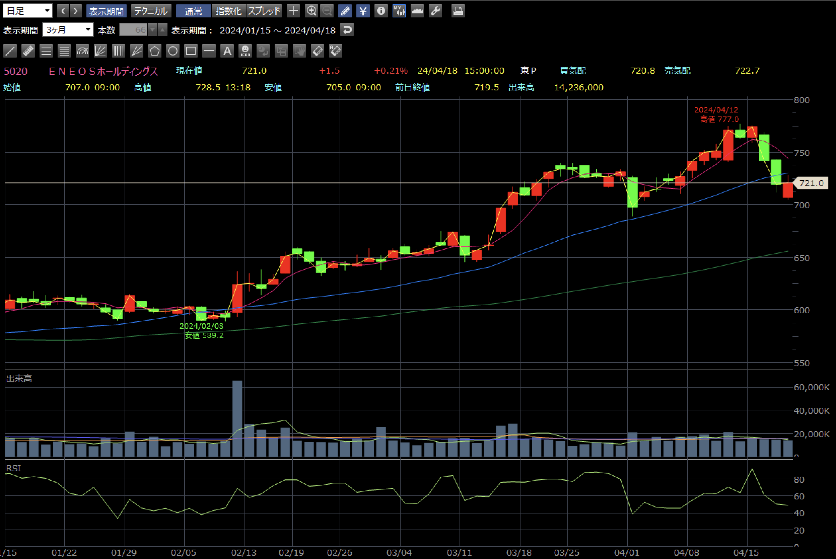This screenshot has width=836, height=559.
Task: Select the trend line drawing tool
Action: click(x=10, y=51)
